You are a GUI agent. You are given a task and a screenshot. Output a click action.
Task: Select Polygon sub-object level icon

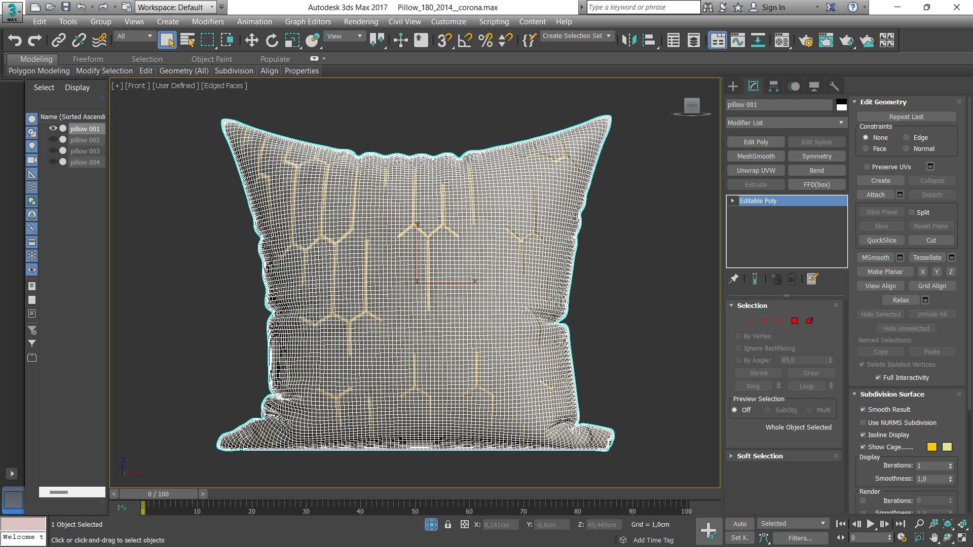795,321
